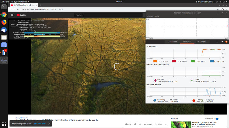Bookmark this page with the star

pos(218,9)
